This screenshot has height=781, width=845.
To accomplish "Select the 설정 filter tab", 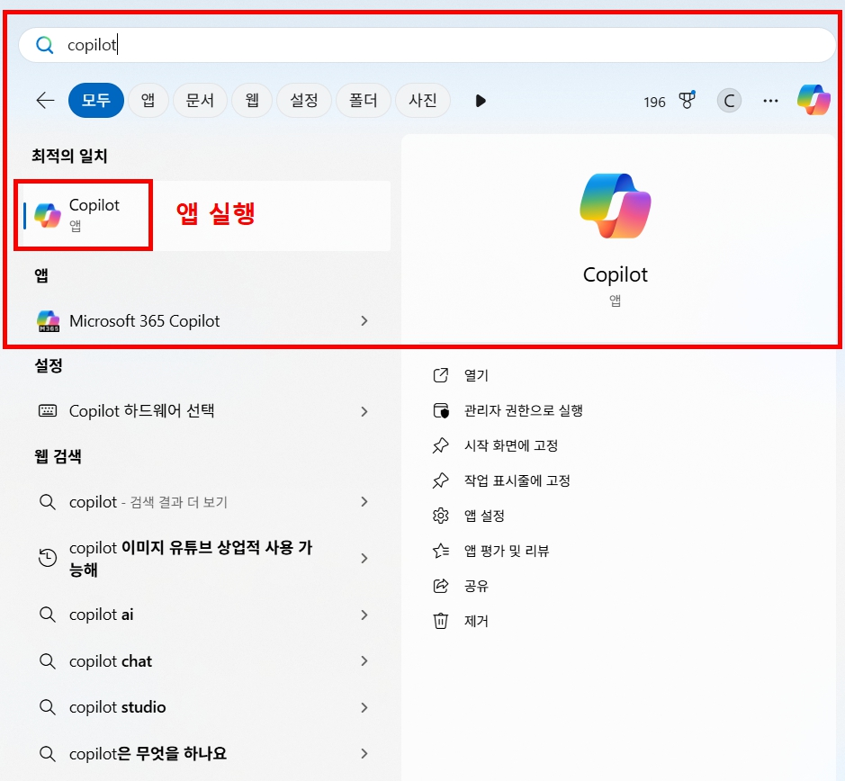I will click(x=304, y=100).
